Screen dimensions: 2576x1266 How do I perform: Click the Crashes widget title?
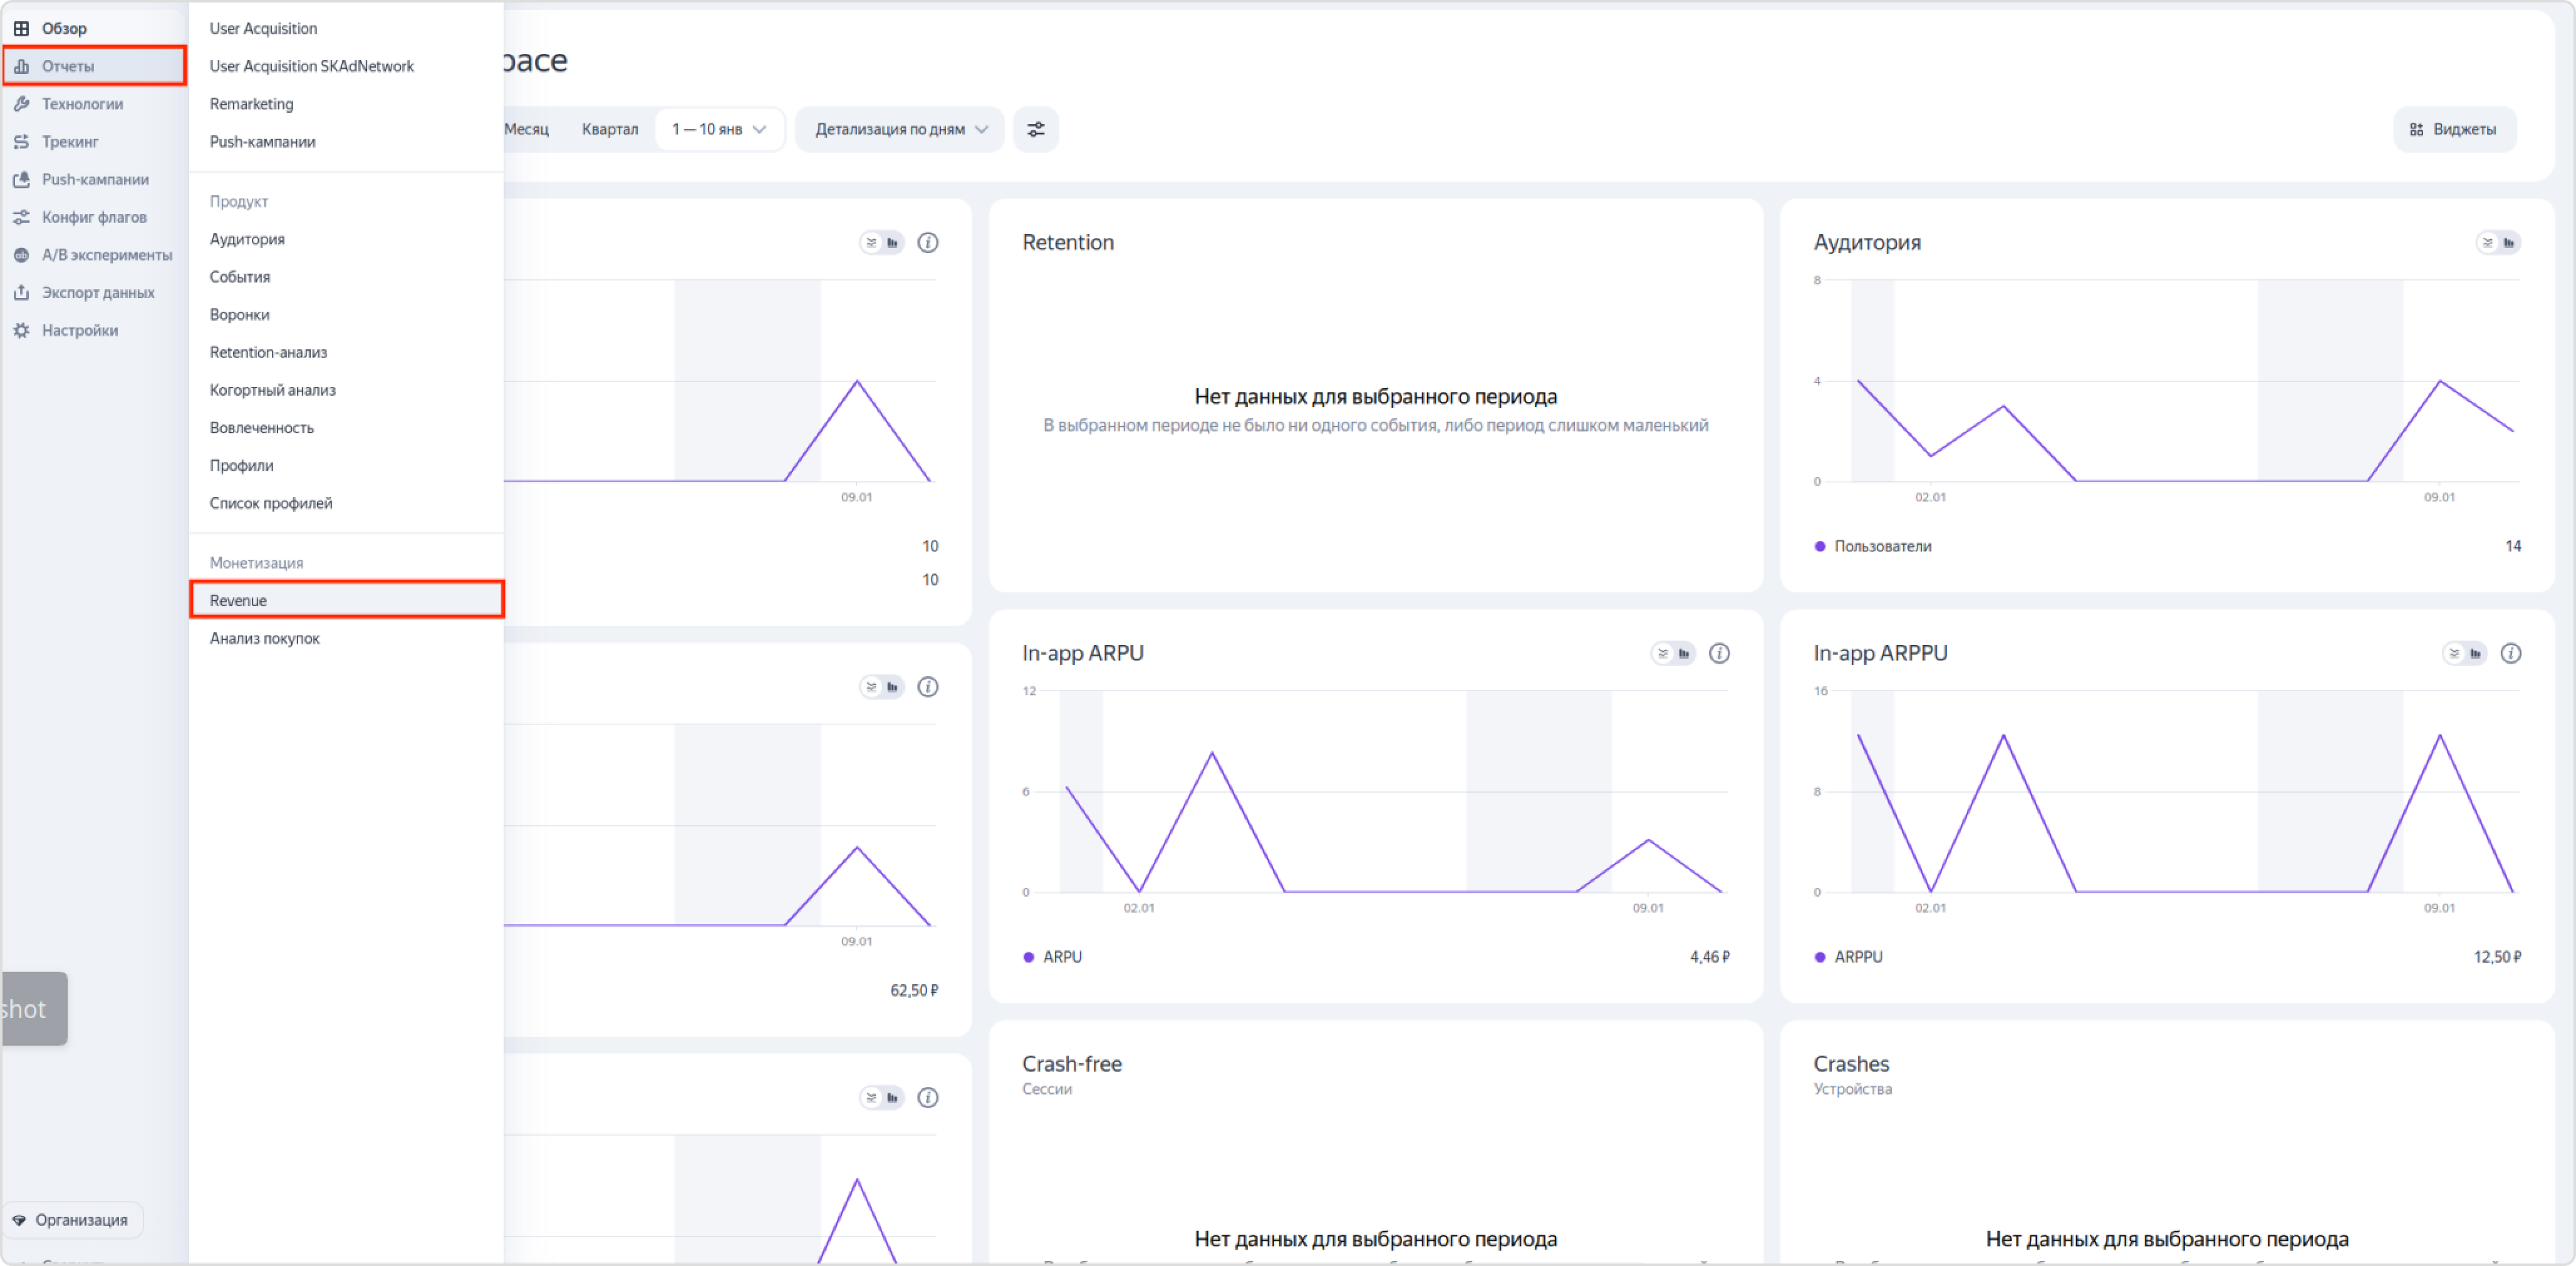coord(1851,1064)
